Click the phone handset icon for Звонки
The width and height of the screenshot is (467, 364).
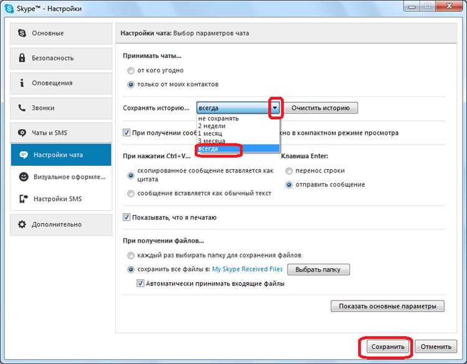tap(22, 108)
